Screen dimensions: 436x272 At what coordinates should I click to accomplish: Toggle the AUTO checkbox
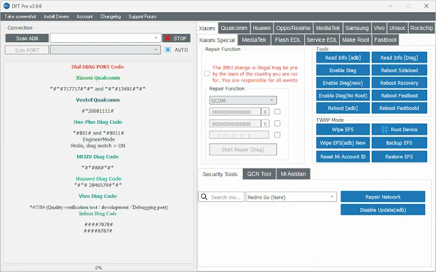coord(168,50)
